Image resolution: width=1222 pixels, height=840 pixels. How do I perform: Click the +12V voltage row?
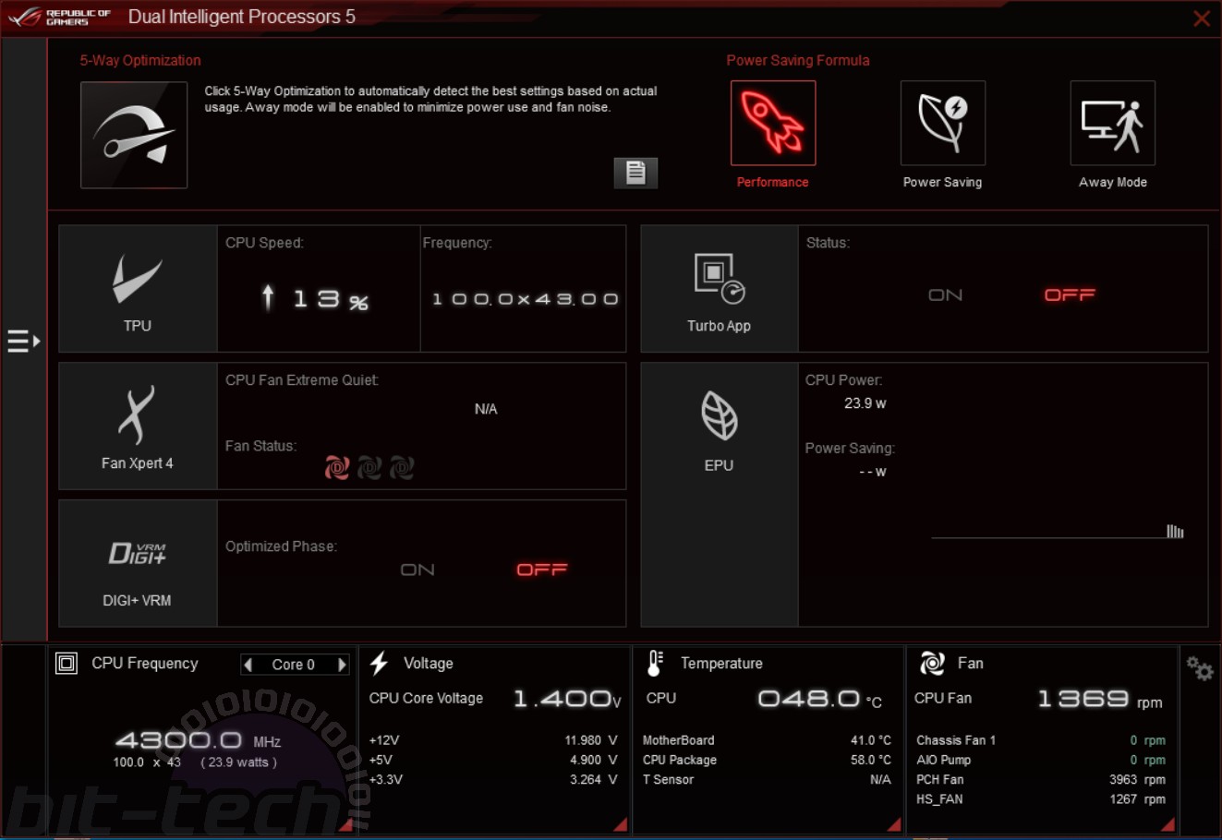[493, 740]
